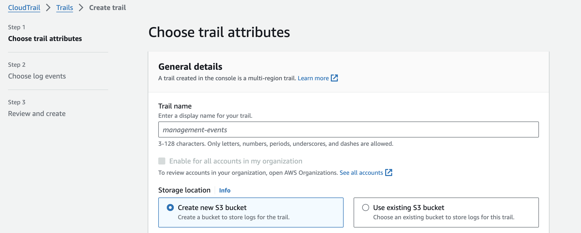Screen dimensions: 581x233
Task: Click the Learn more link
Action: click(x=313, y=78)
